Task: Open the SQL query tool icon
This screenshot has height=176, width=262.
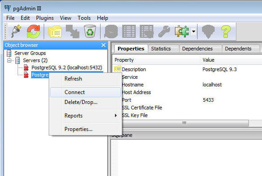Action: [111, 32]
